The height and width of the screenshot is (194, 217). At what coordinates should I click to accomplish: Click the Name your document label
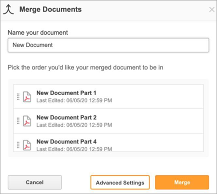pyautogui.click(x=38, y=33)
